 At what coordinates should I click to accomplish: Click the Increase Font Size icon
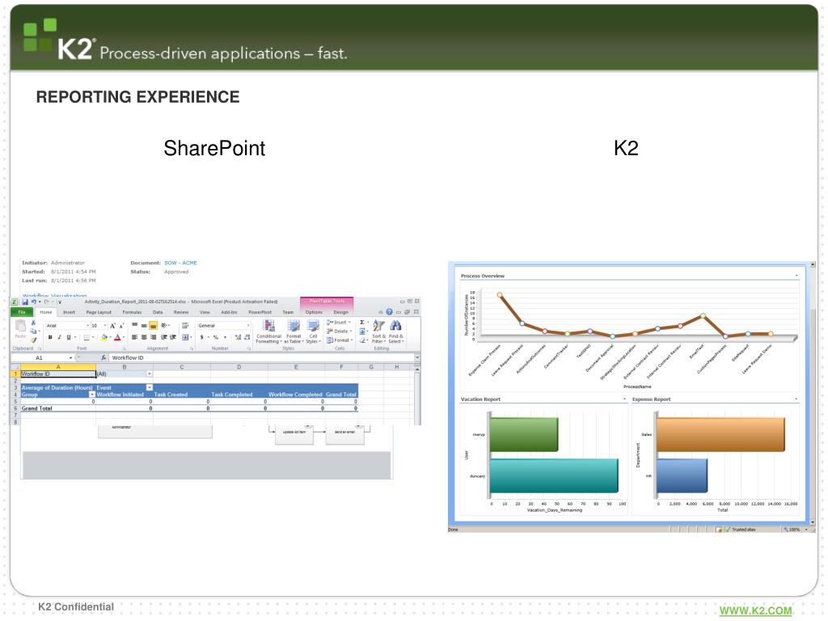[x=112, y=326]
